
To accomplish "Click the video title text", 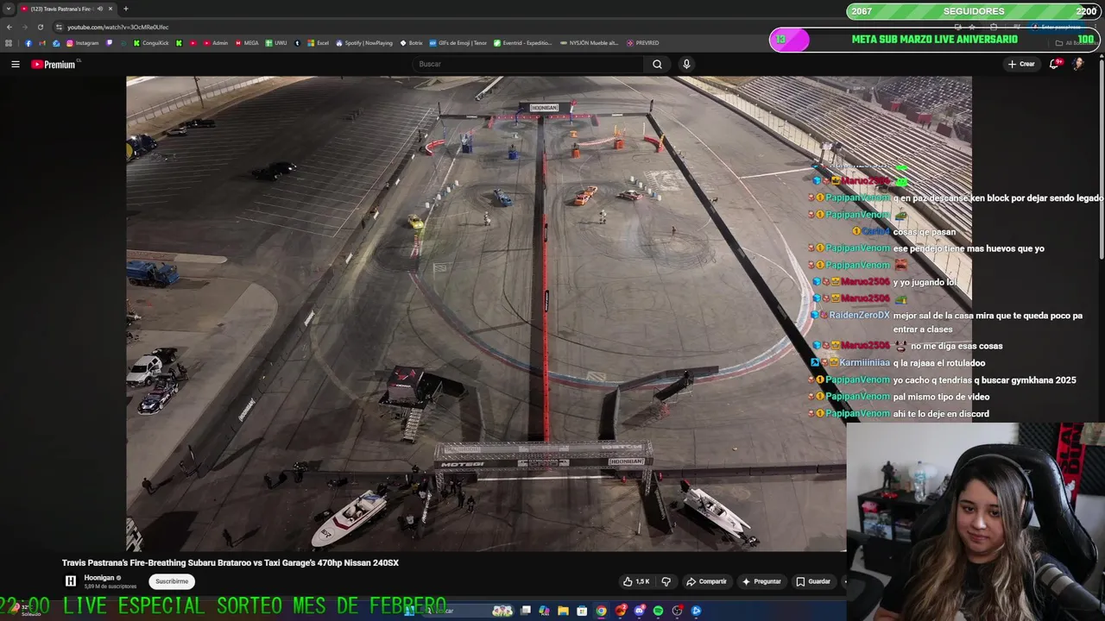I will [230, 562].
